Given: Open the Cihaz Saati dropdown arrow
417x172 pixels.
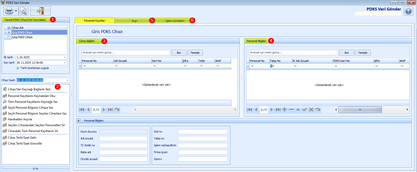Looking at the screenshot, I should pos(67,80).
